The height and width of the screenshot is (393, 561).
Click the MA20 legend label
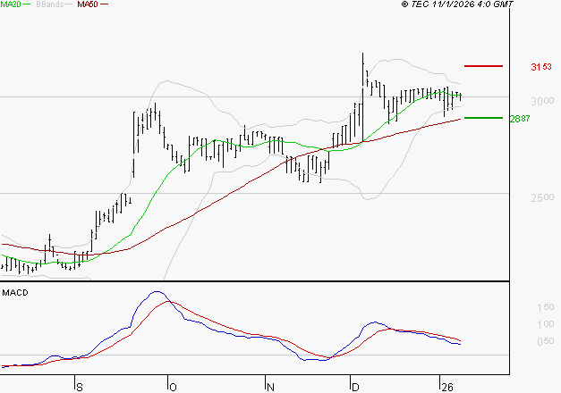coord(11,4)
